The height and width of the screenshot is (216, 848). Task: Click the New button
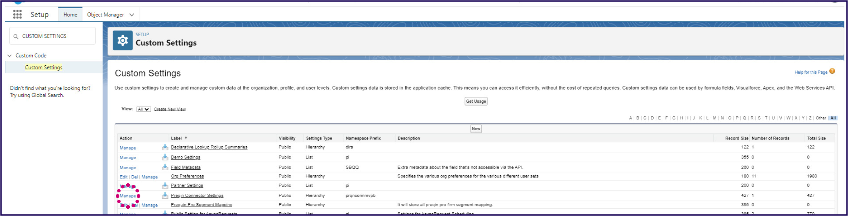click(476, 129)
